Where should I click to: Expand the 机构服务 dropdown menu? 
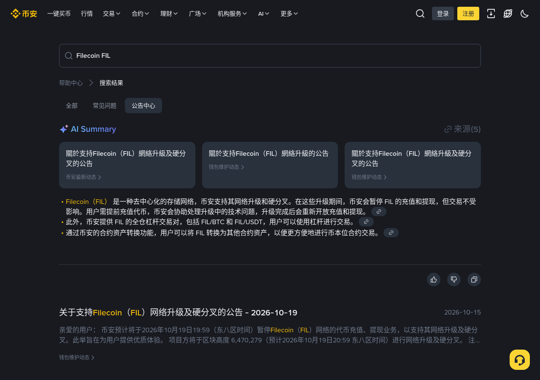(x=232, y=14)
